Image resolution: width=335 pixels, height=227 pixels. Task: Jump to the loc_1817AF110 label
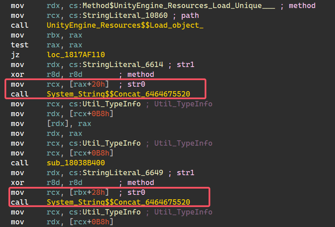(x=75, y=55)
